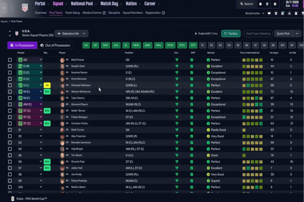304x202 pixels.
Task: Click the info icon next to Tyler Adams
Action: coord(67,98)
